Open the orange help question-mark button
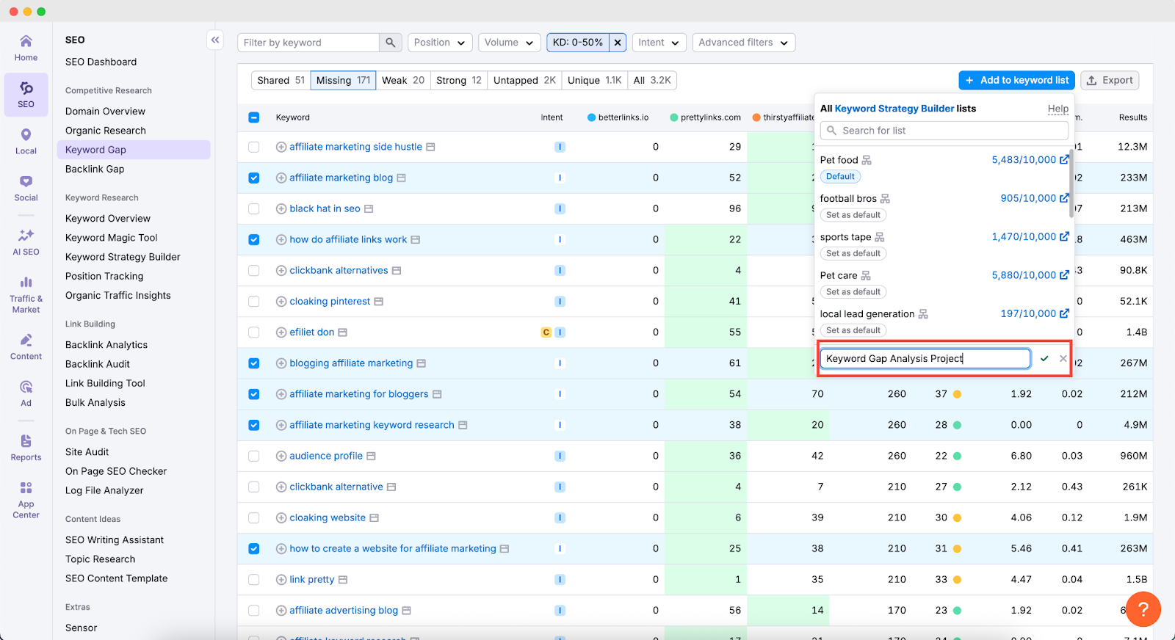 tap(1143, 609)
